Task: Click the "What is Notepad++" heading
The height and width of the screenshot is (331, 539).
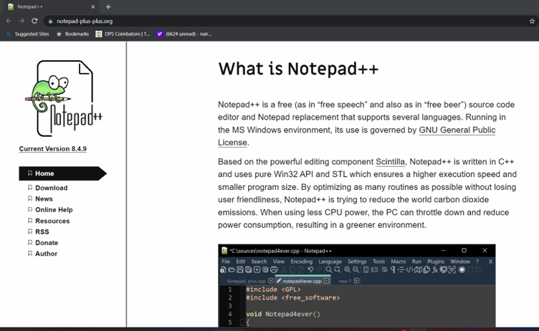Action: 298,69
